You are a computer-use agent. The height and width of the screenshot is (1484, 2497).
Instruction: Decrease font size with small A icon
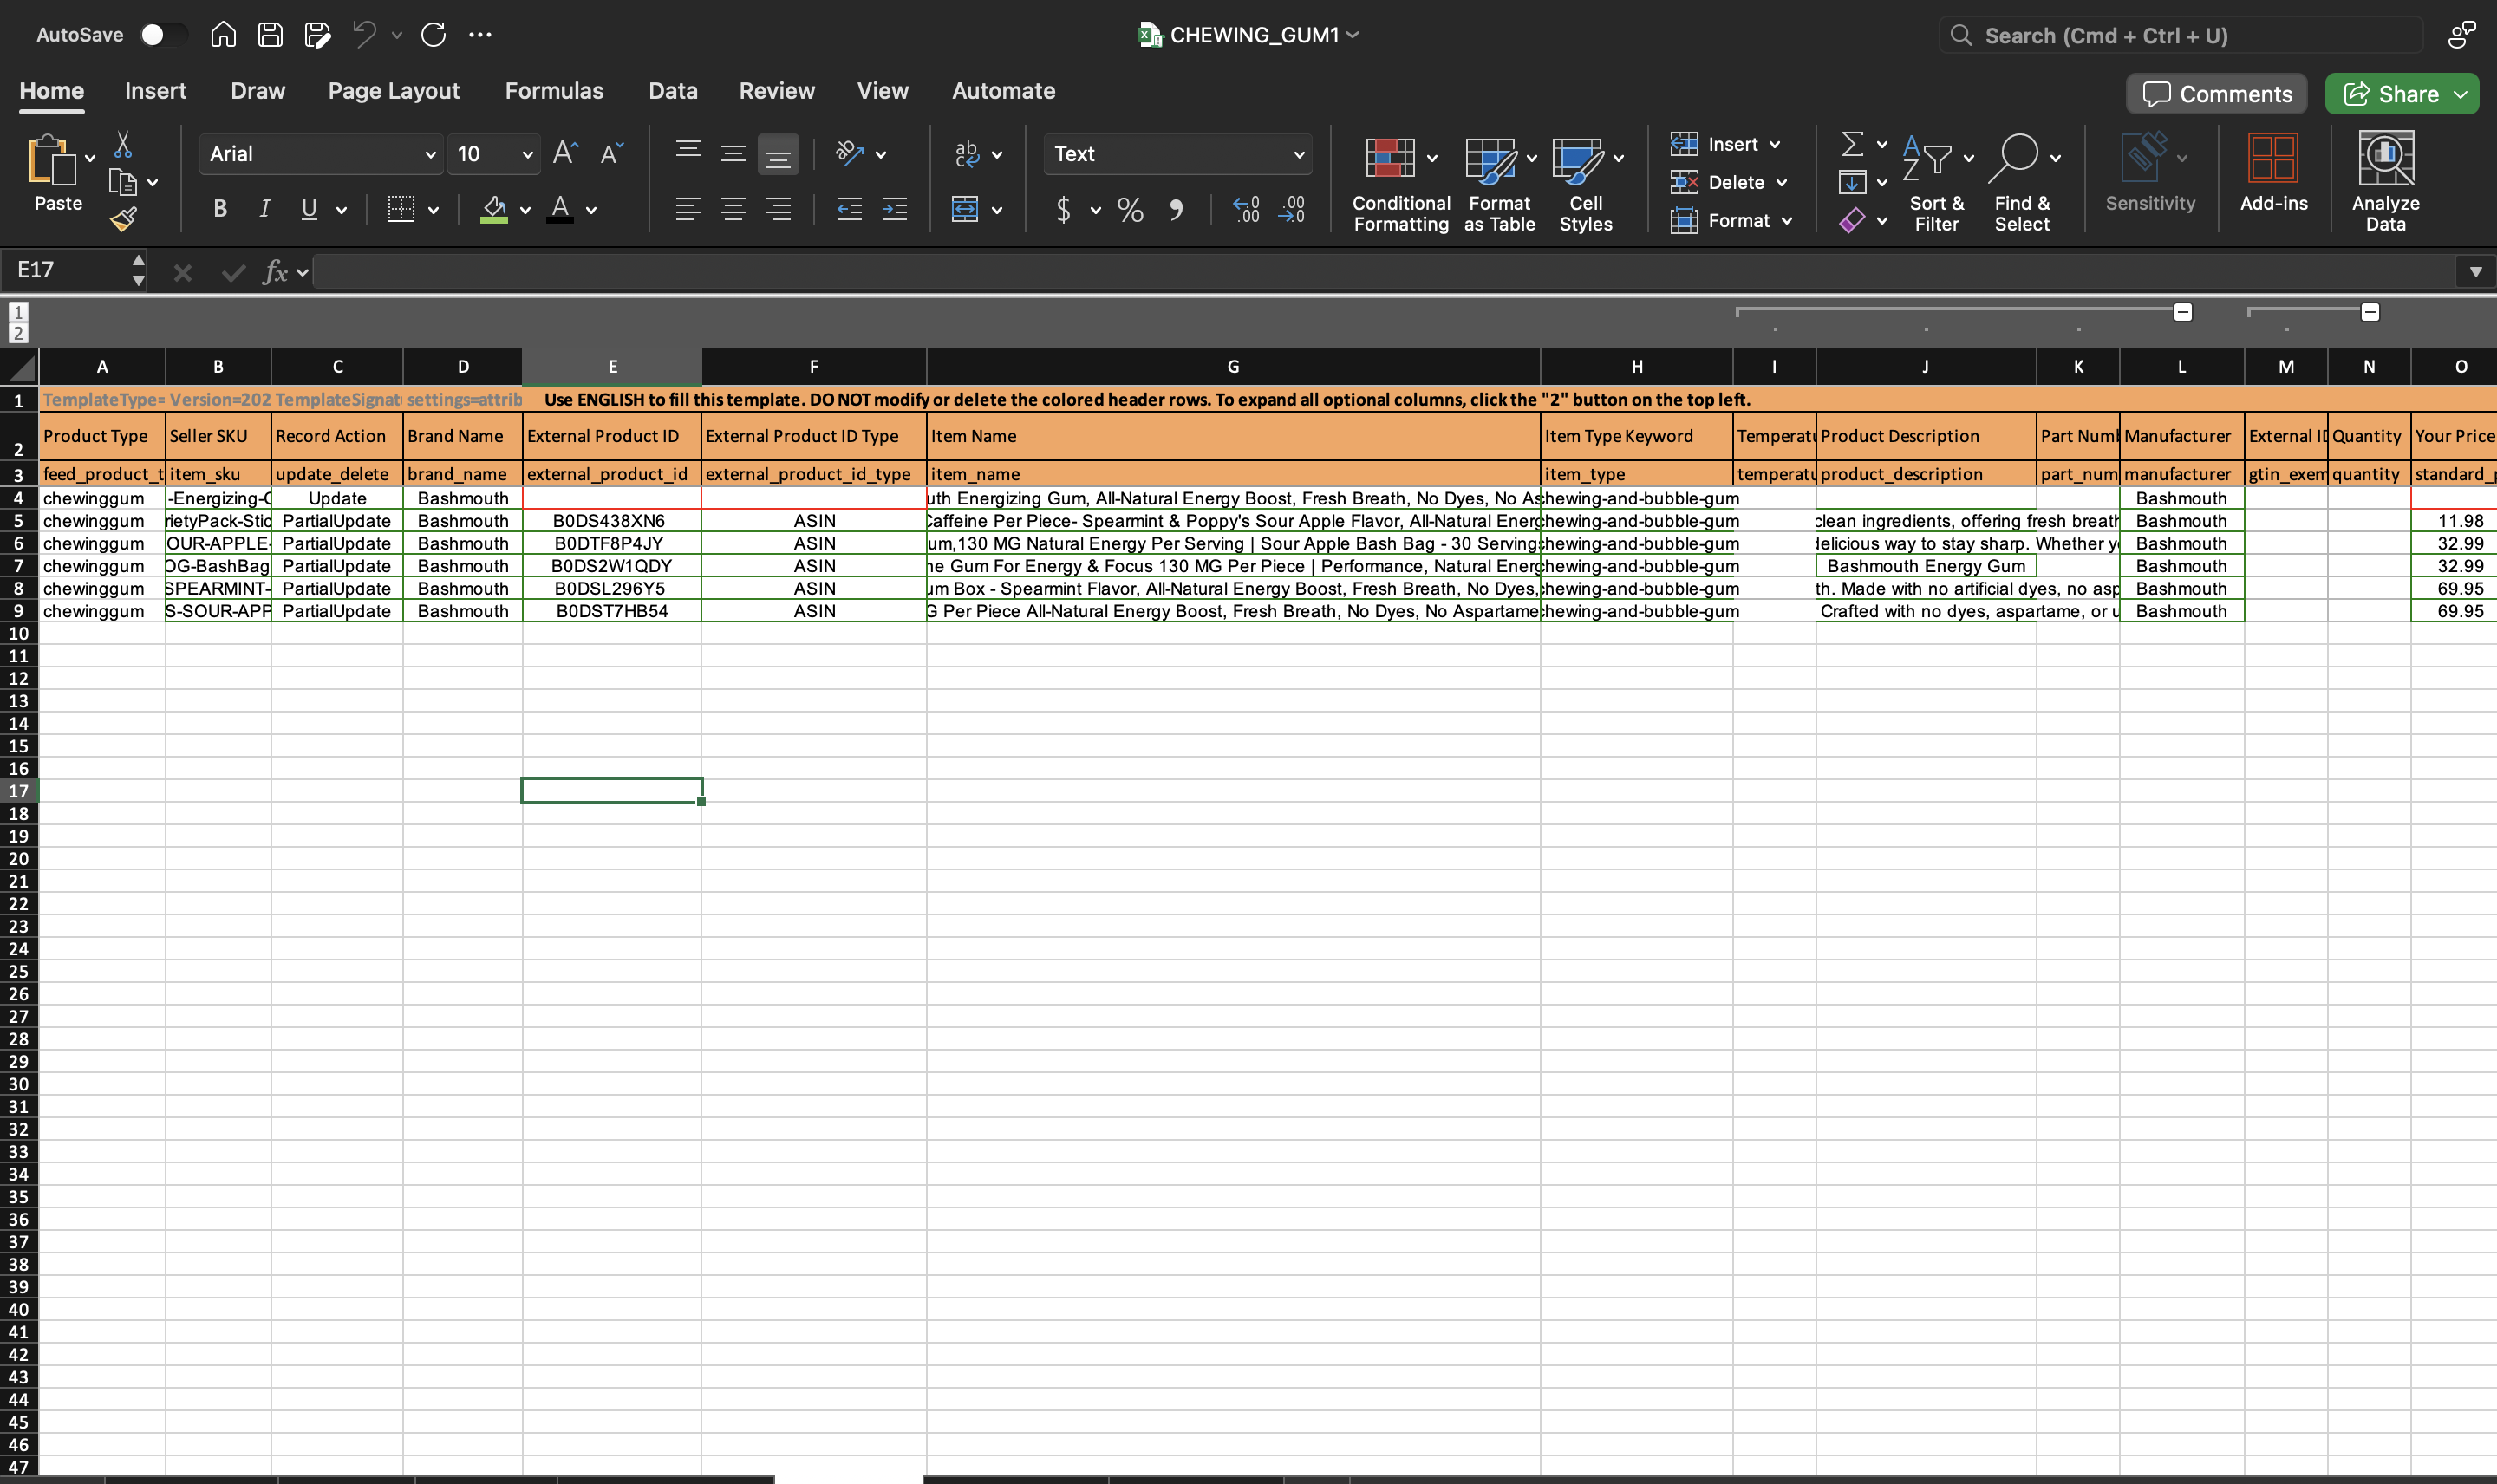tap(611, 153)
